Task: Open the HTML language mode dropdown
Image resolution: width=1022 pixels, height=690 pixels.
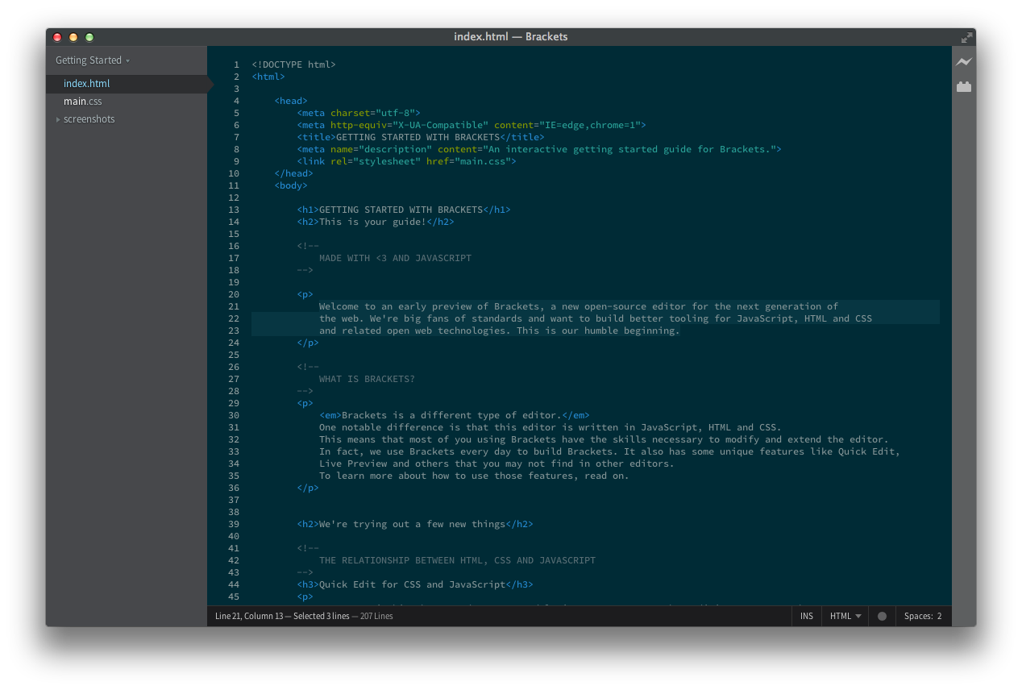Action: (x=845, y=616)
